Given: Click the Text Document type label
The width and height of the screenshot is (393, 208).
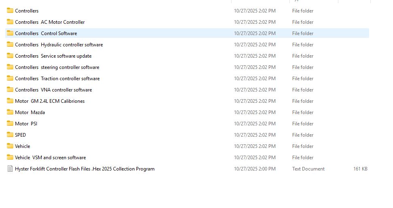Looking at the screenshot, I should tap(308, 169).
